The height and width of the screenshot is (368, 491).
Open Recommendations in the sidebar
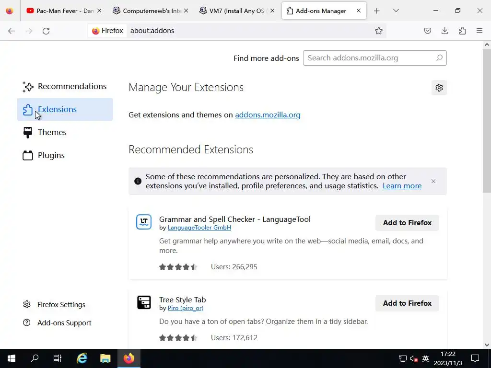coord(65,86)
